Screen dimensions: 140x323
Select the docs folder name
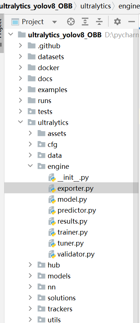[45, 79]
